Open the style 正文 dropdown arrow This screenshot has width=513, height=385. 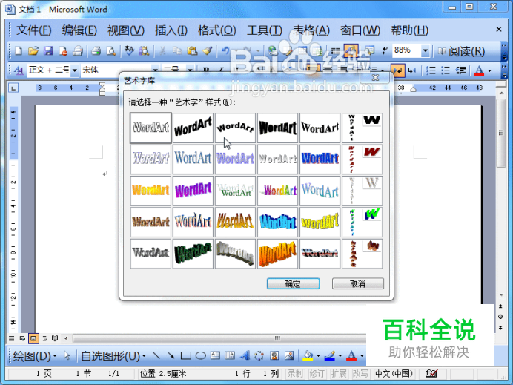[x=75, y=70]
